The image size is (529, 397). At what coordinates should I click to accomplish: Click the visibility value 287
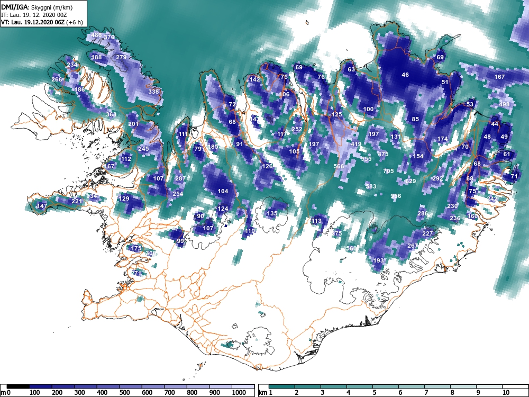[180, 178]
